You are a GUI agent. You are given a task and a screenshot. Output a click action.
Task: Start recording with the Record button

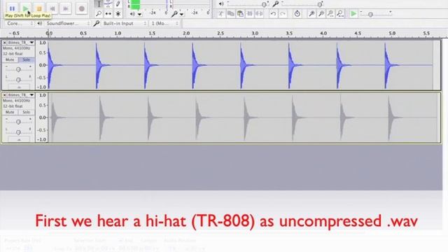pos(81,8)
